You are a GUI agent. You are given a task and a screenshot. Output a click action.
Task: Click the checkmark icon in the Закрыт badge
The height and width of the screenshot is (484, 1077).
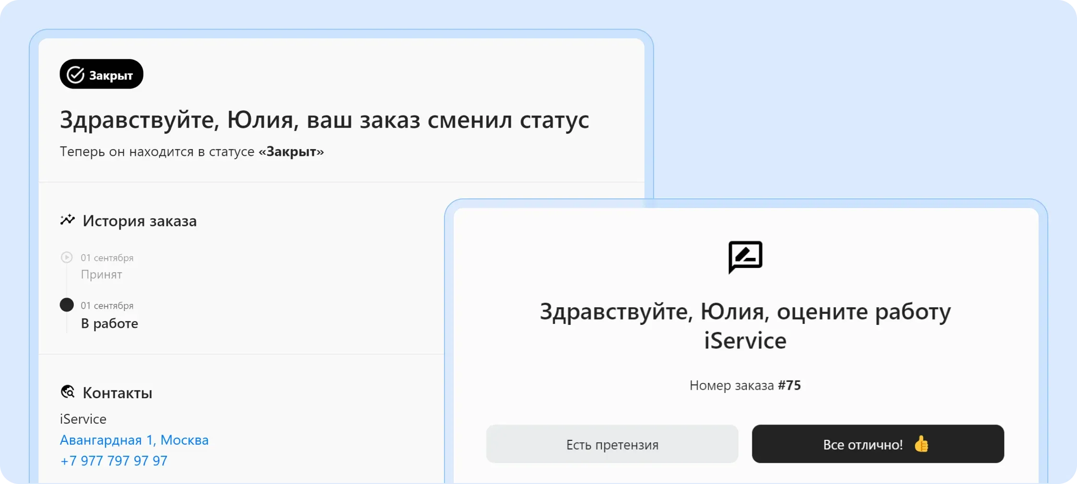coord(75,74)
